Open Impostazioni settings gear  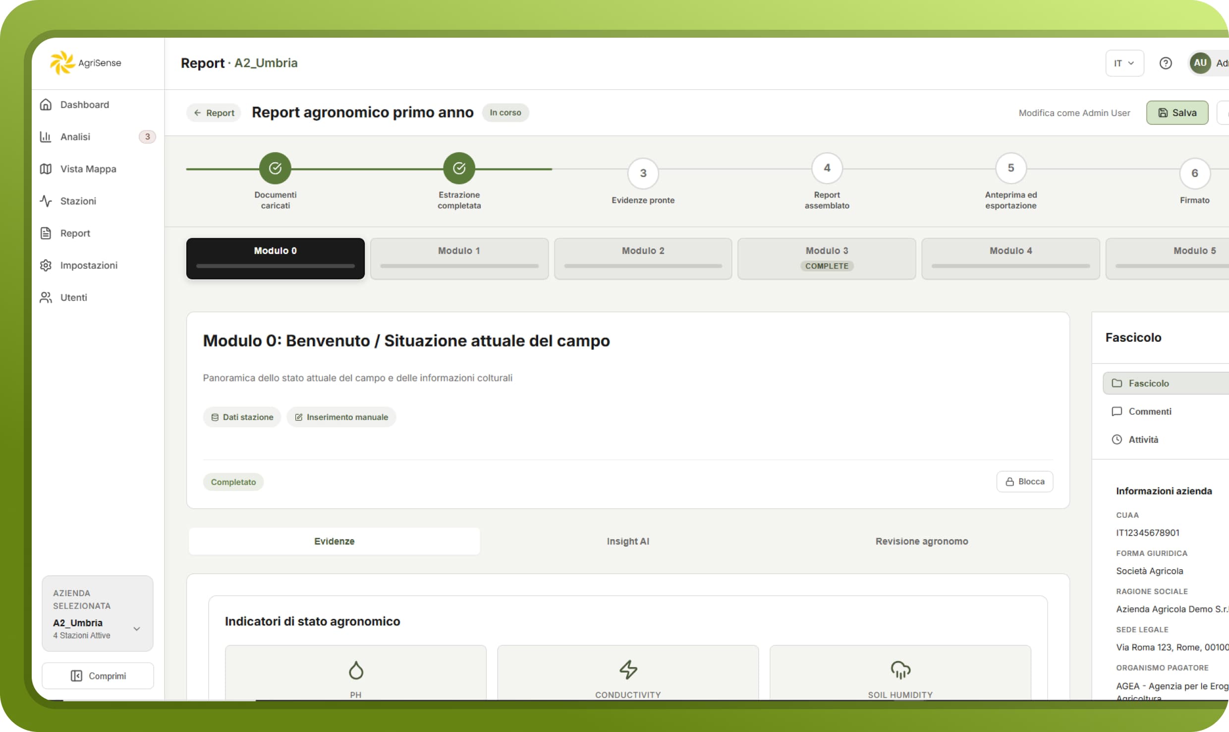46,265
